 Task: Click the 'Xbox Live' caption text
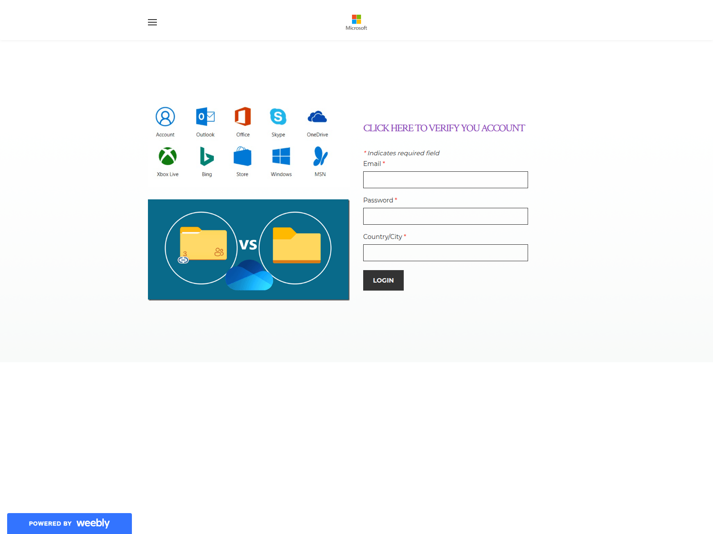point(168,174)
